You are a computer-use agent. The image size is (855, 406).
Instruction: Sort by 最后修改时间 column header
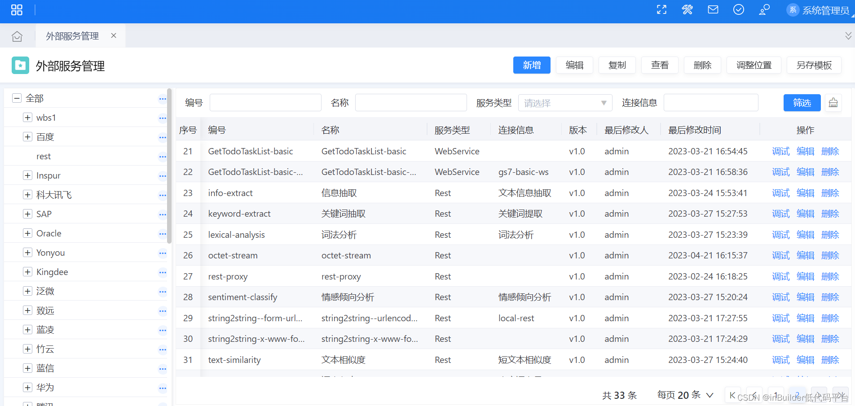click(694, 130)
